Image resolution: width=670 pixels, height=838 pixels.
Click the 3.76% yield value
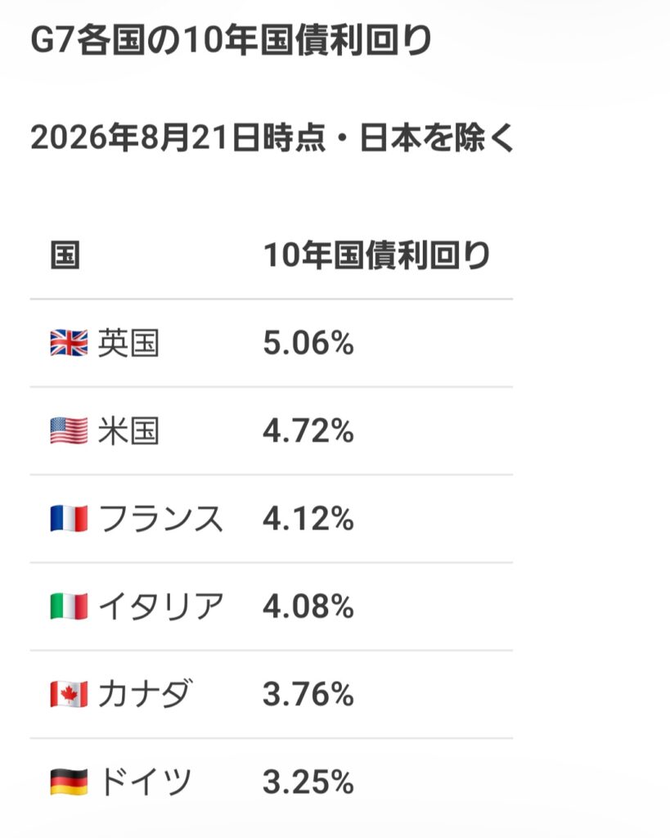coord(308,694)
